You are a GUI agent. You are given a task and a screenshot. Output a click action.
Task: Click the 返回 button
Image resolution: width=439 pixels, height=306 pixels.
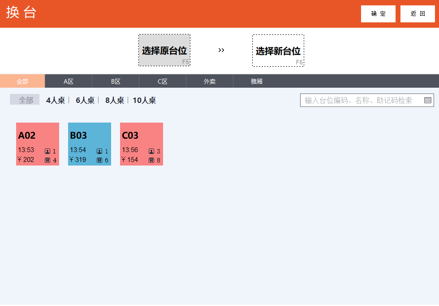(417, 14)
